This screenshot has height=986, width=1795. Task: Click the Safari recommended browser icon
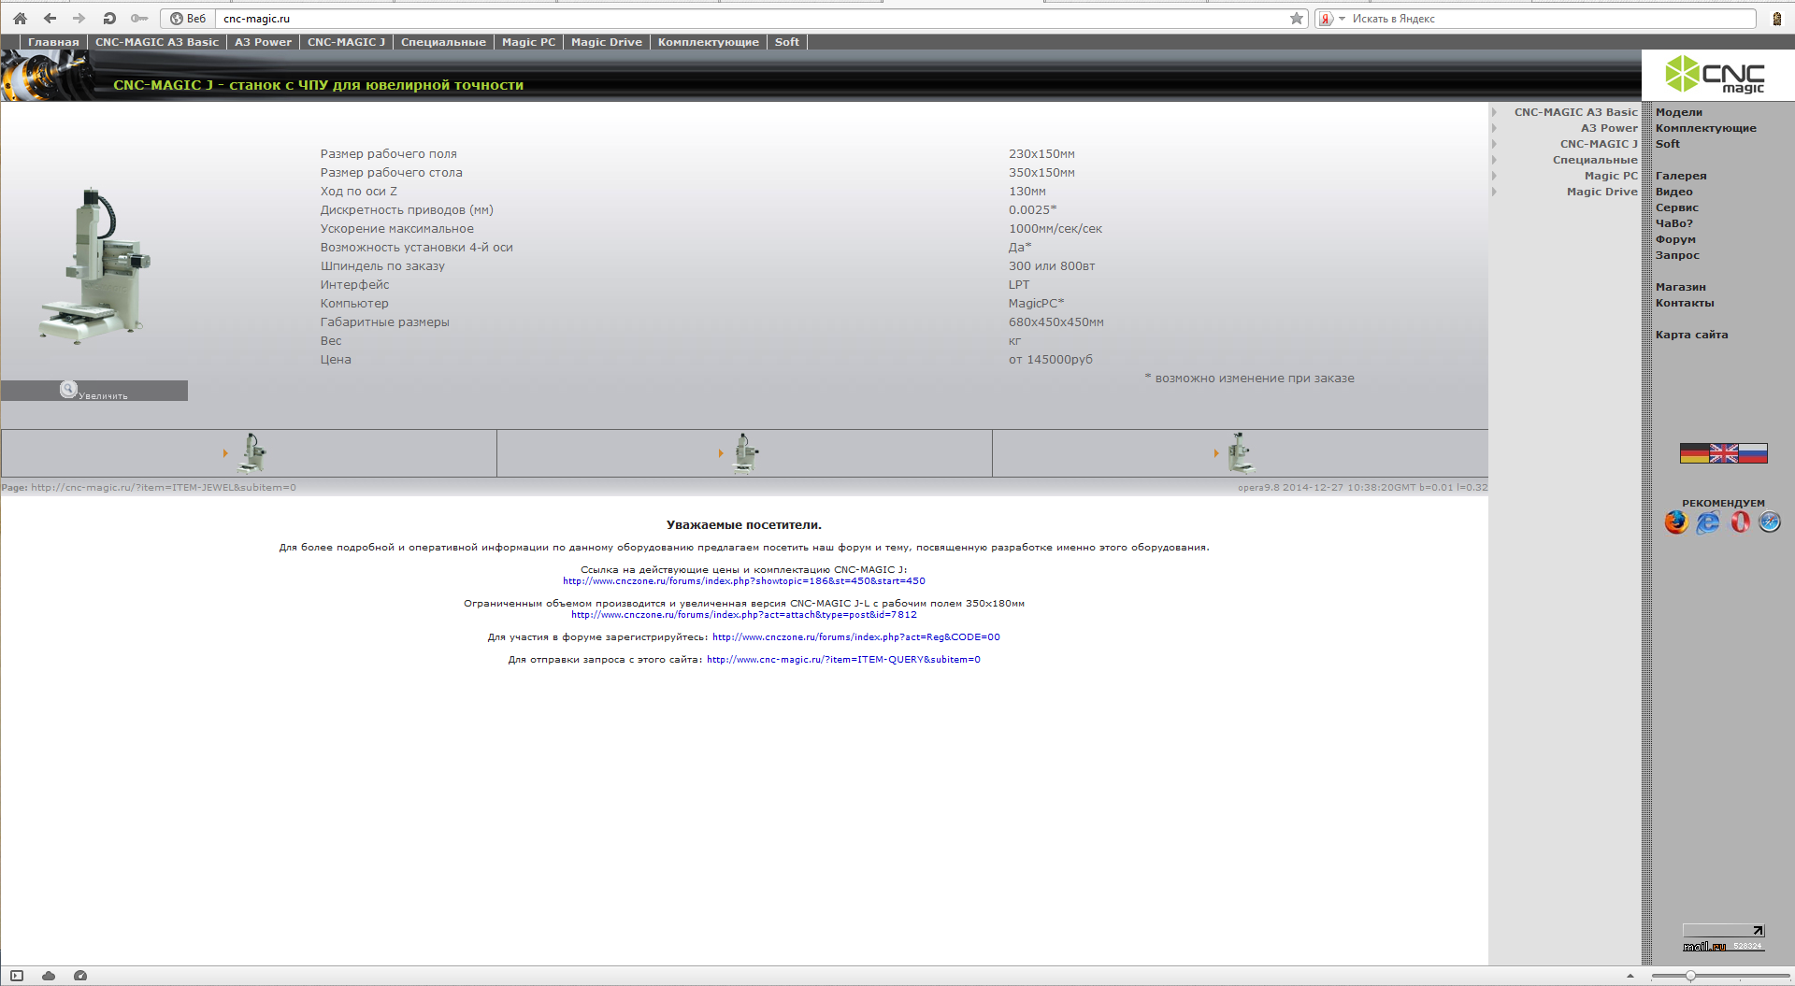1770,522
